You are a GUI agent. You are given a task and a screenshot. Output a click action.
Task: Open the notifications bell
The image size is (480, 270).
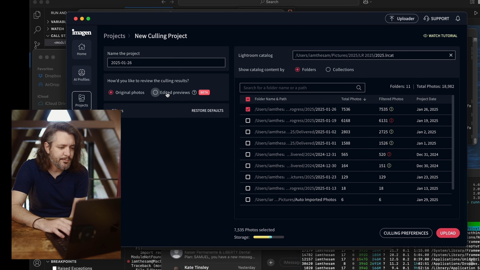458,19
